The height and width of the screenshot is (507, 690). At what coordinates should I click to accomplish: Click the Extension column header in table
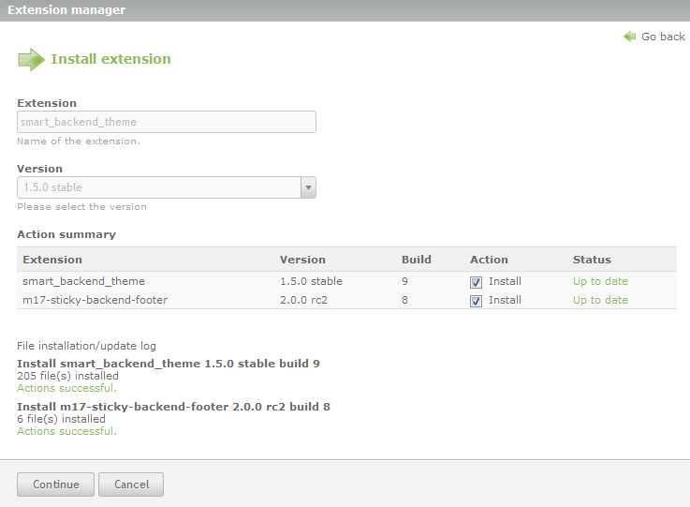(x=52, y=260)
